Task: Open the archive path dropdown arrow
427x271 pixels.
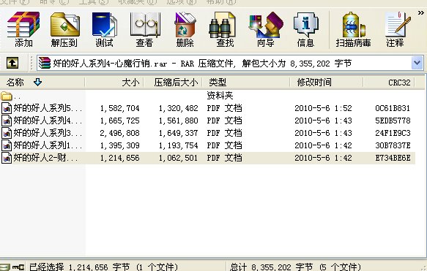Action: point(417,63)
